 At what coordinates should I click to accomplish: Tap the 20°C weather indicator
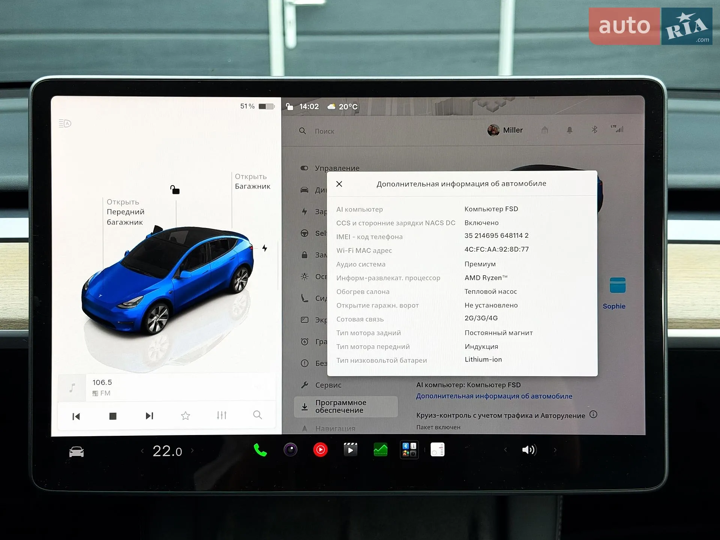[342, 106]
